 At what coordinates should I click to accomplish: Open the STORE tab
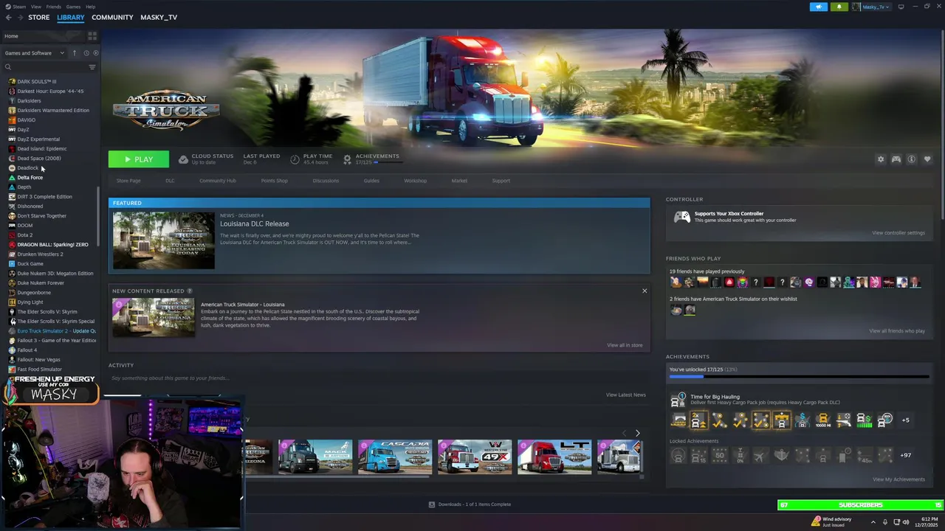[x=39, y=17]
